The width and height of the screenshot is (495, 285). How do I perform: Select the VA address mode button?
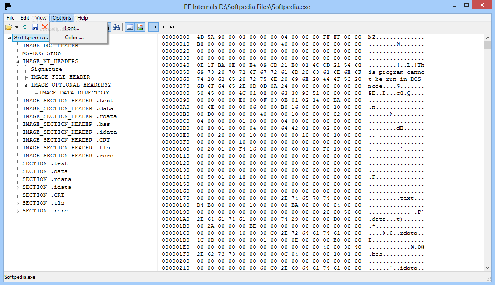point(184,28)
